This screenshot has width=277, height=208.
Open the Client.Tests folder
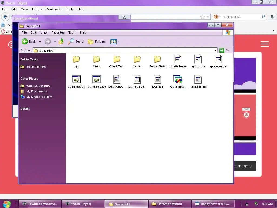click(x=117, y=62)
